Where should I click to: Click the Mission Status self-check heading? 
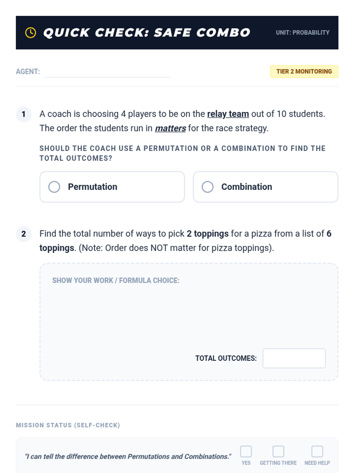coord(68,425)
